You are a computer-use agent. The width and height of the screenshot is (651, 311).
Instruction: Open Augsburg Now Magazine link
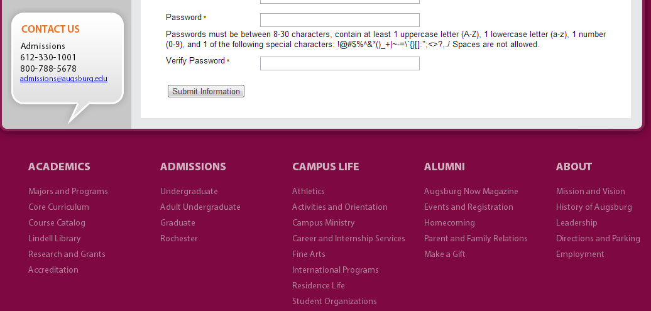(x=471, y=191)
